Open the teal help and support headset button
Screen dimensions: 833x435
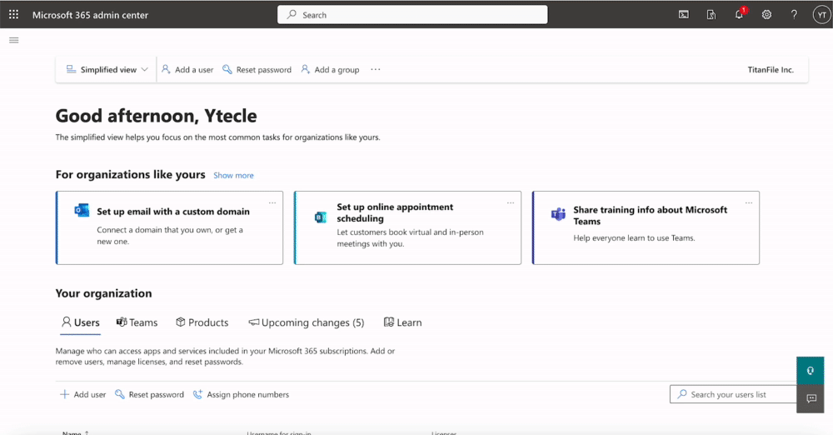(811, 371)
